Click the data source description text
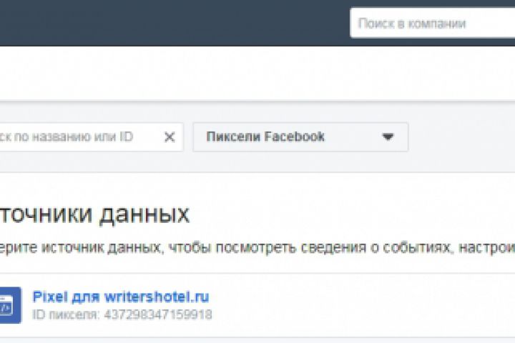 point(257,247)
